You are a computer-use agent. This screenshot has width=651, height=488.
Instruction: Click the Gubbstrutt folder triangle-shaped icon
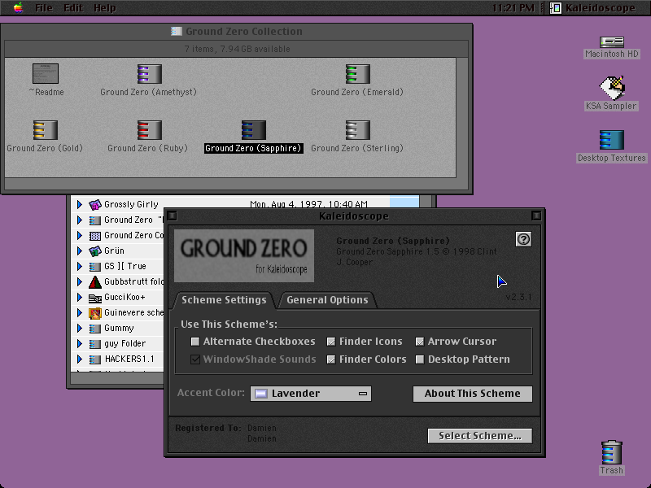pos(95,281)
